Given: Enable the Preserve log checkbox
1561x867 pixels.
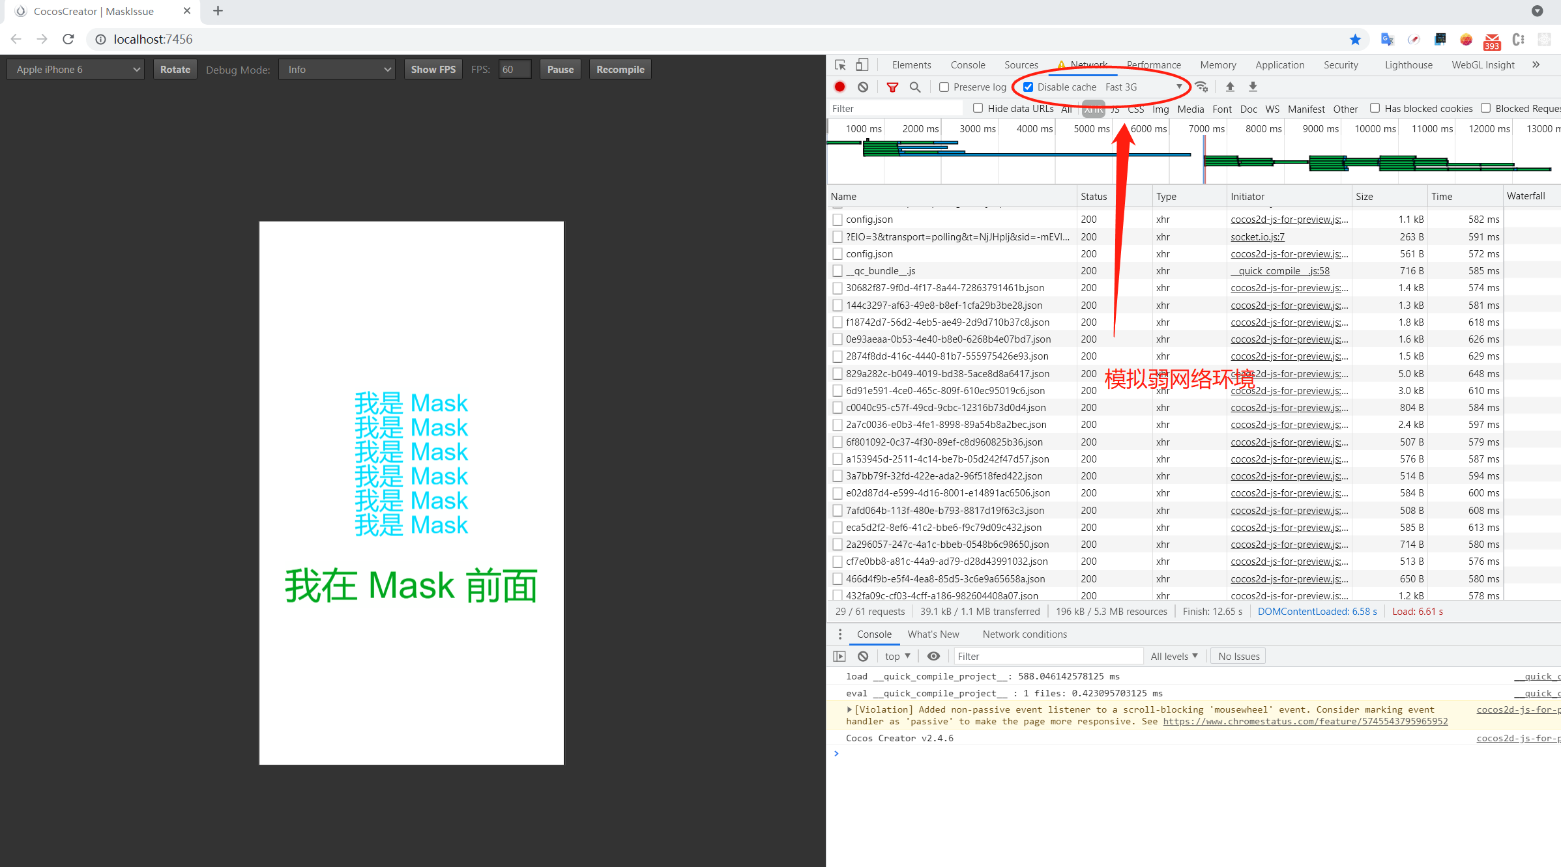Looking at the screenshot, I should click(x=944, y=87).
